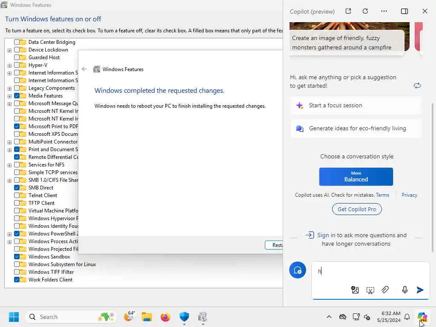Screen dimensions: 436x327
Task: Show hidden system tray icons
Action: coord(329,317)
